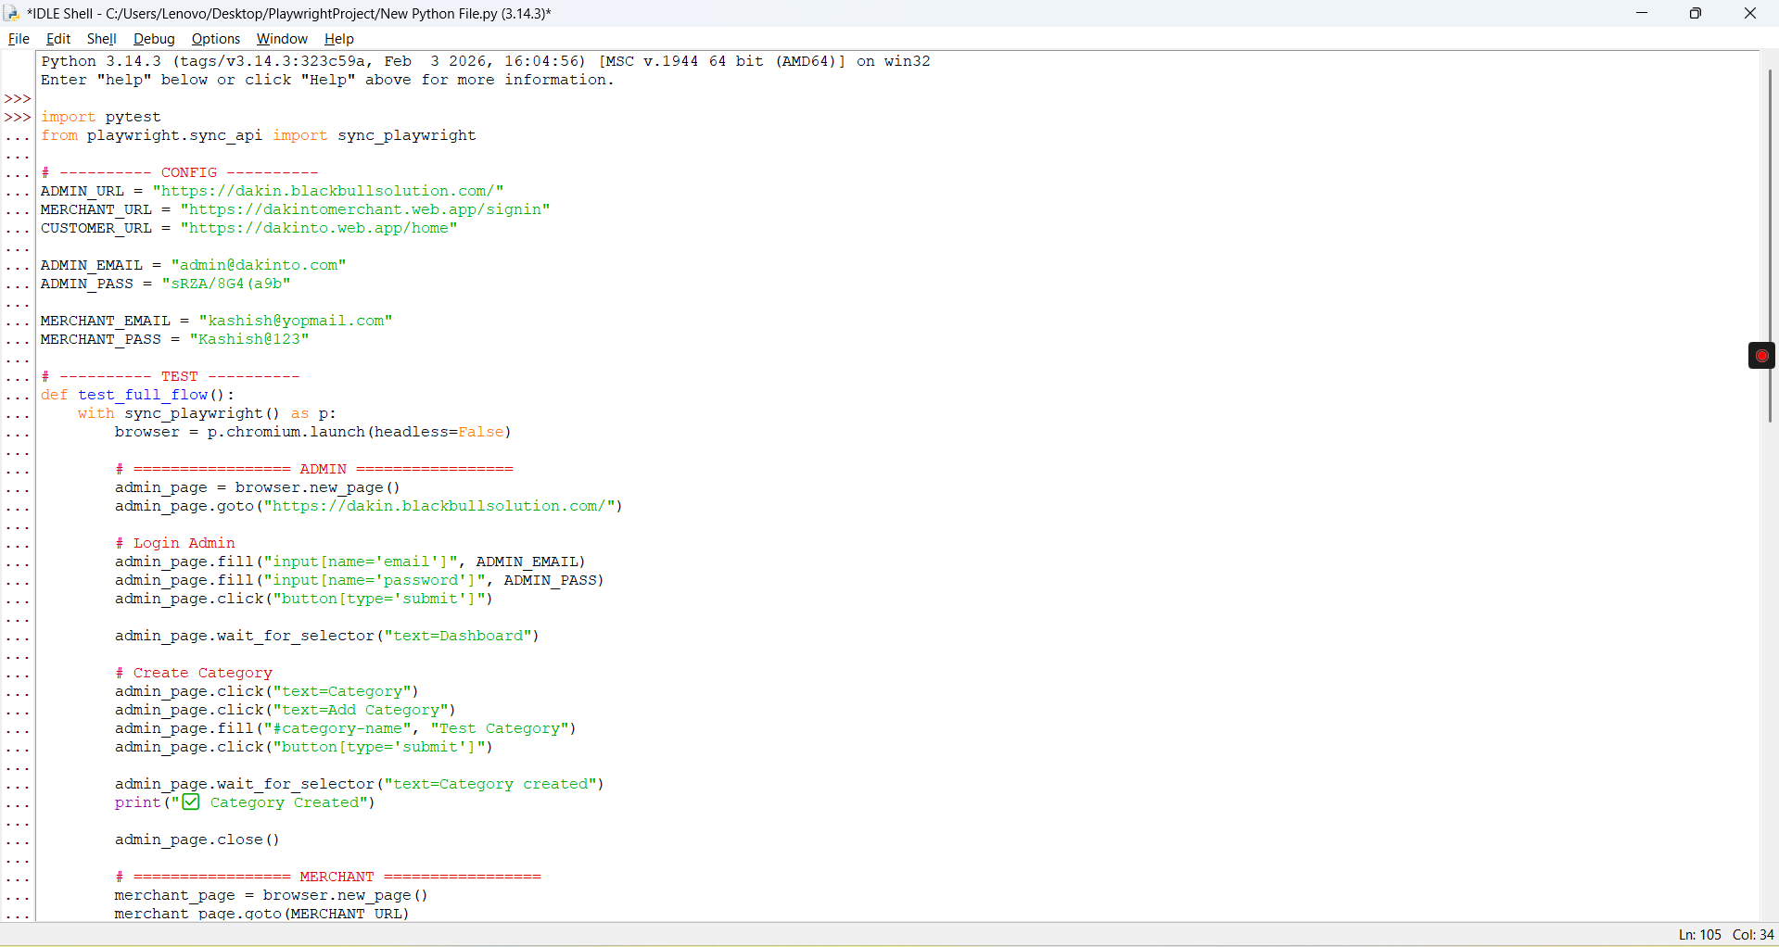Click the line number indicator Ln: 105
This screenshot has height=947, width=1779.
pos(1699,935)
